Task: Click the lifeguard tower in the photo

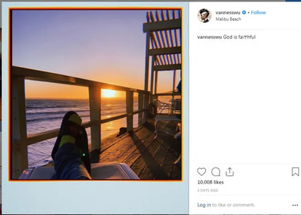Action: coord(162,52)
